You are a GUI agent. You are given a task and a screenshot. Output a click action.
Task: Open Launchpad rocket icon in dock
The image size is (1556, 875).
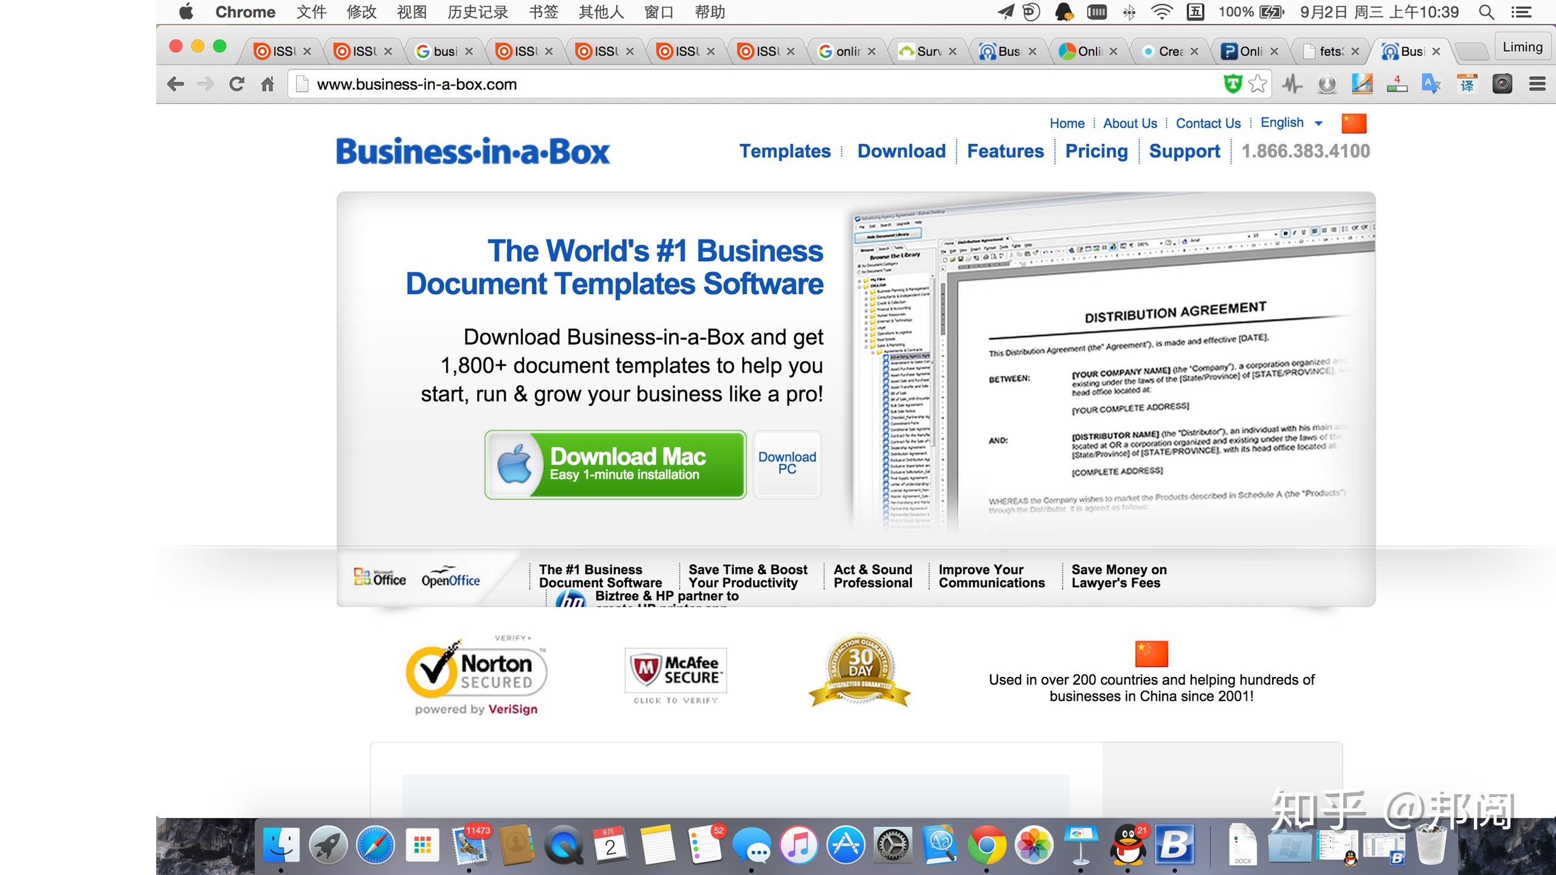coord(328,845)
